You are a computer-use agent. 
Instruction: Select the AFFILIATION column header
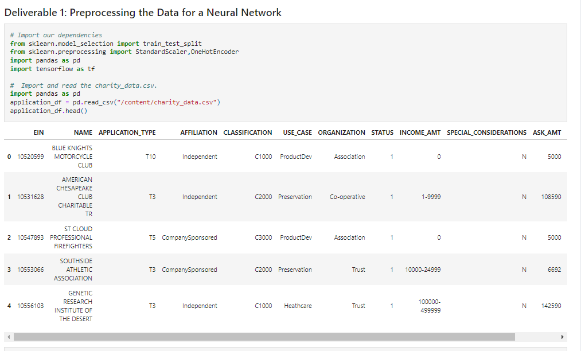[x=198, y=132]
